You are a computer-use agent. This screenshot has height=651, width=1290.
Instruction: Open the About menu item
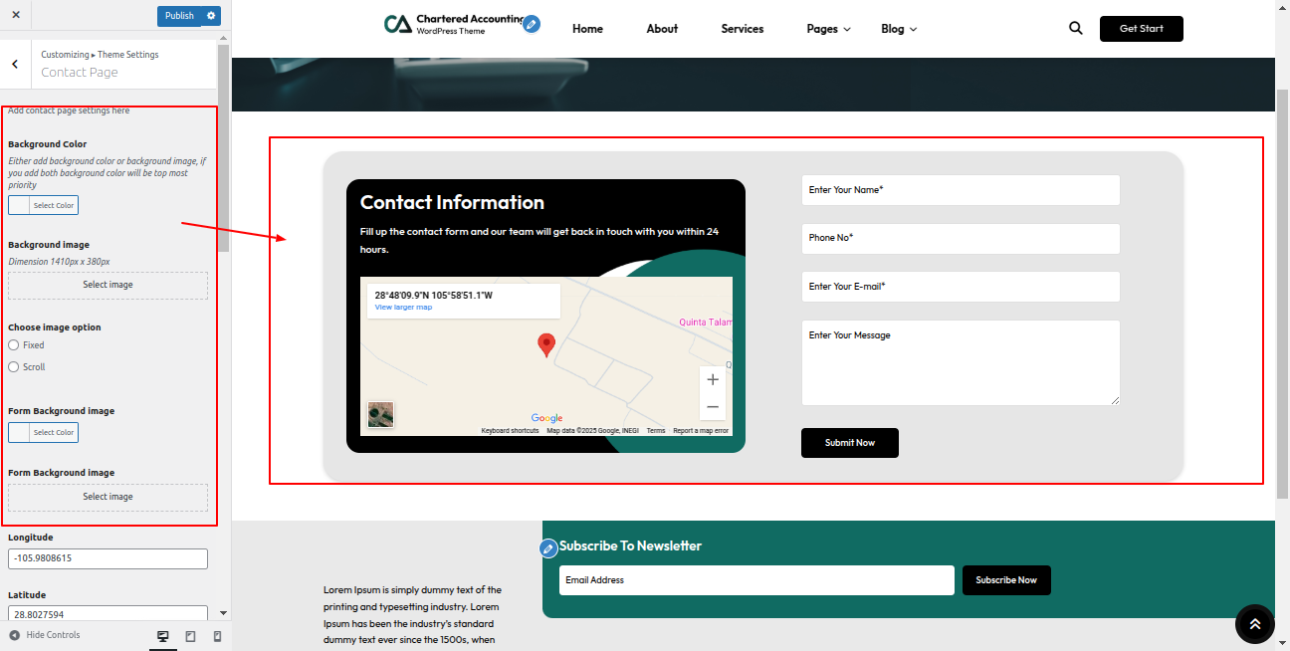[662, 29]
